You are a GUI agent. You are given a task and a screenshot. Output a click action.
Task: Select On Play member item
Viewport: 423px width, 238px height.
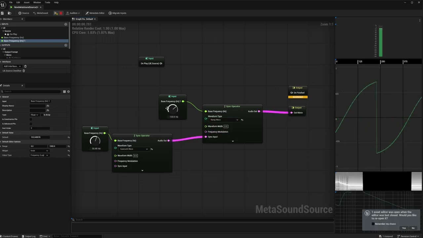coord(13,34)
